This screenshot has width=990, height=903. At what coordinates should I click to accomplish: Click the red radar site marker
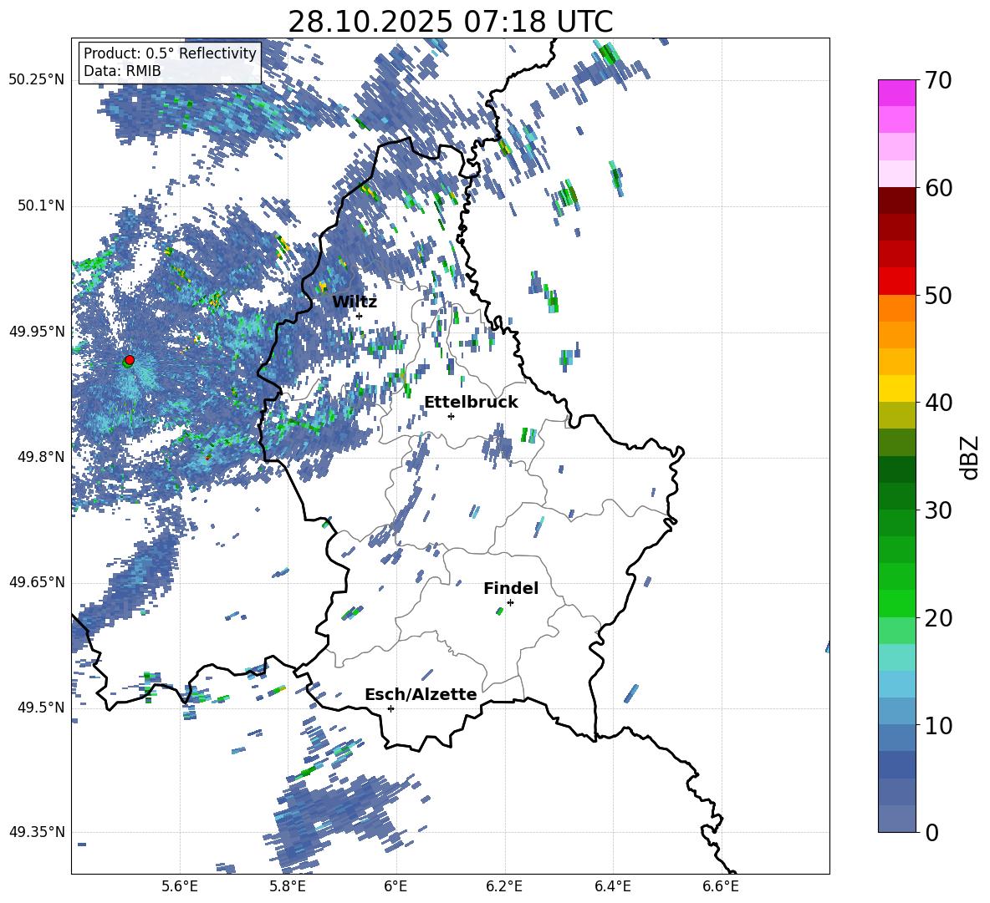130,359
